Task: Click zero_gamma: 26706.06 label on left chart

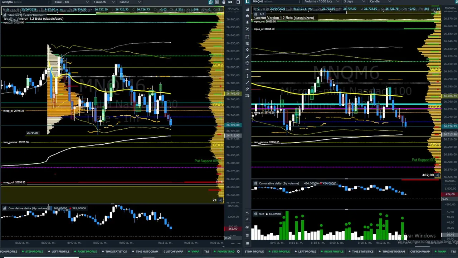Action: coord(16,142)
